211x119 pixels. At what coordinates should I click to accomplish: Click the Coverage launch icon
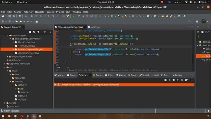(x=119, y=16)
